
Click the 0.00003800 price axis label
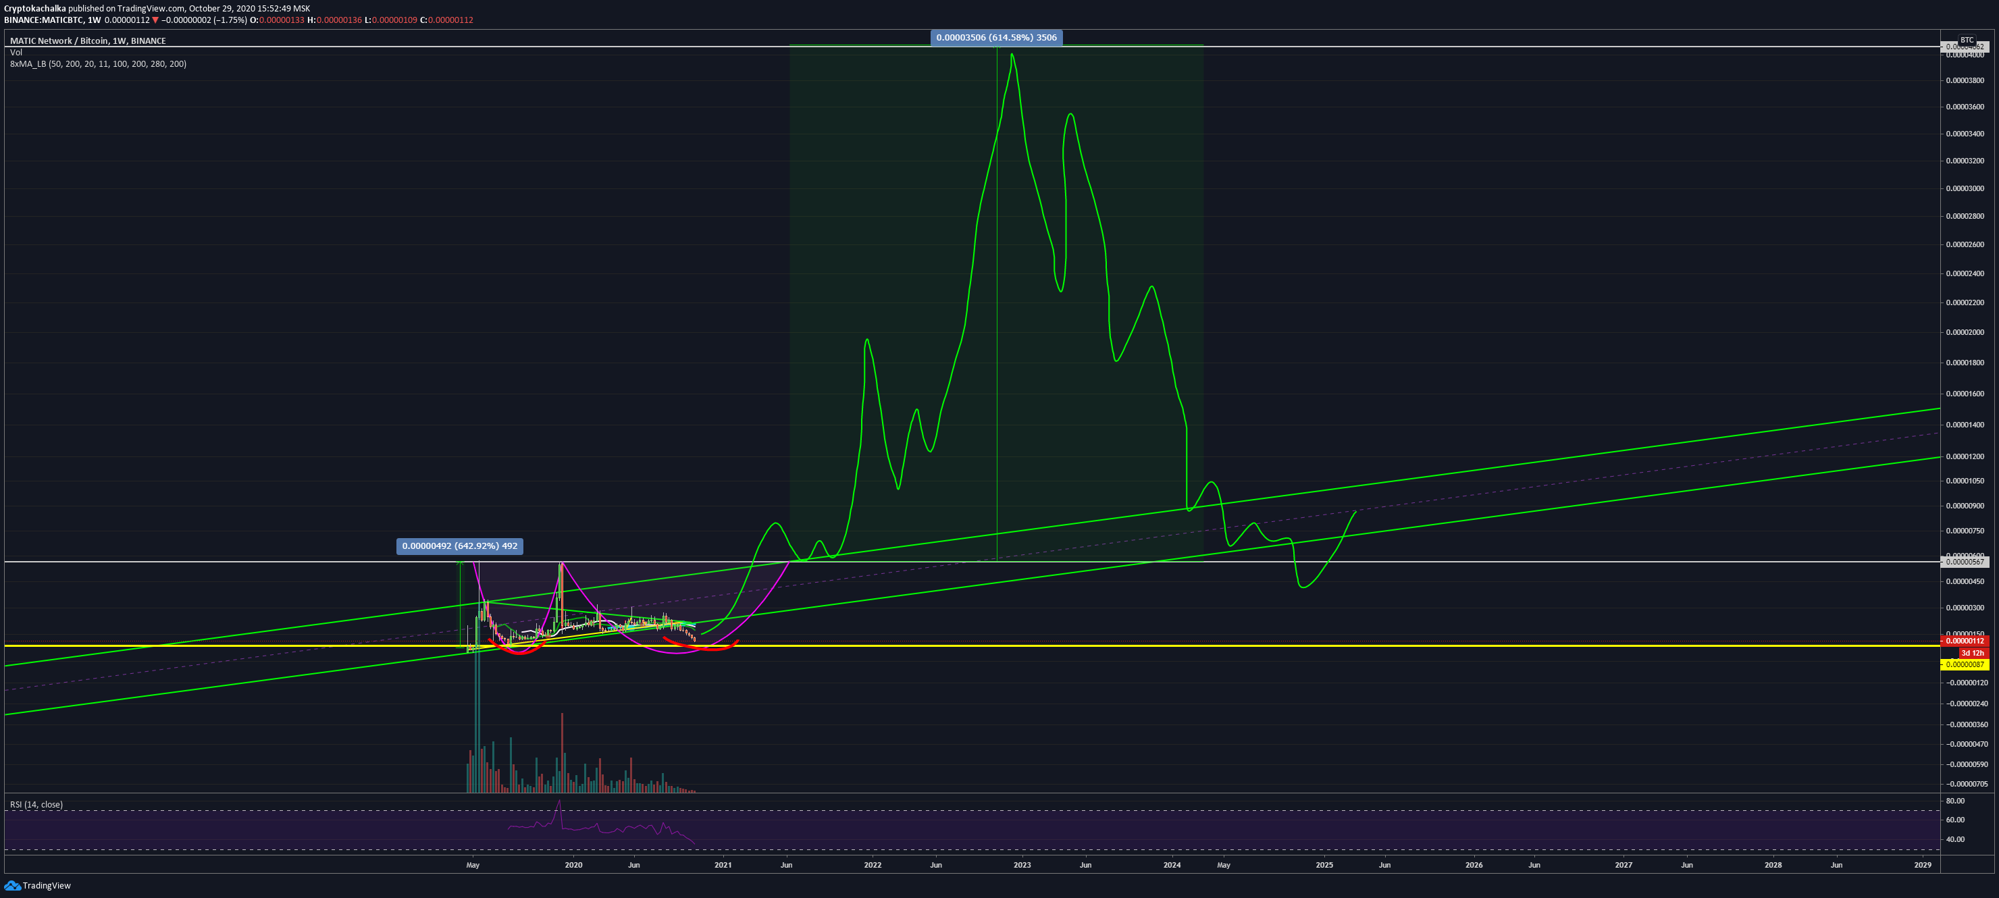[x=1966, y=81]
